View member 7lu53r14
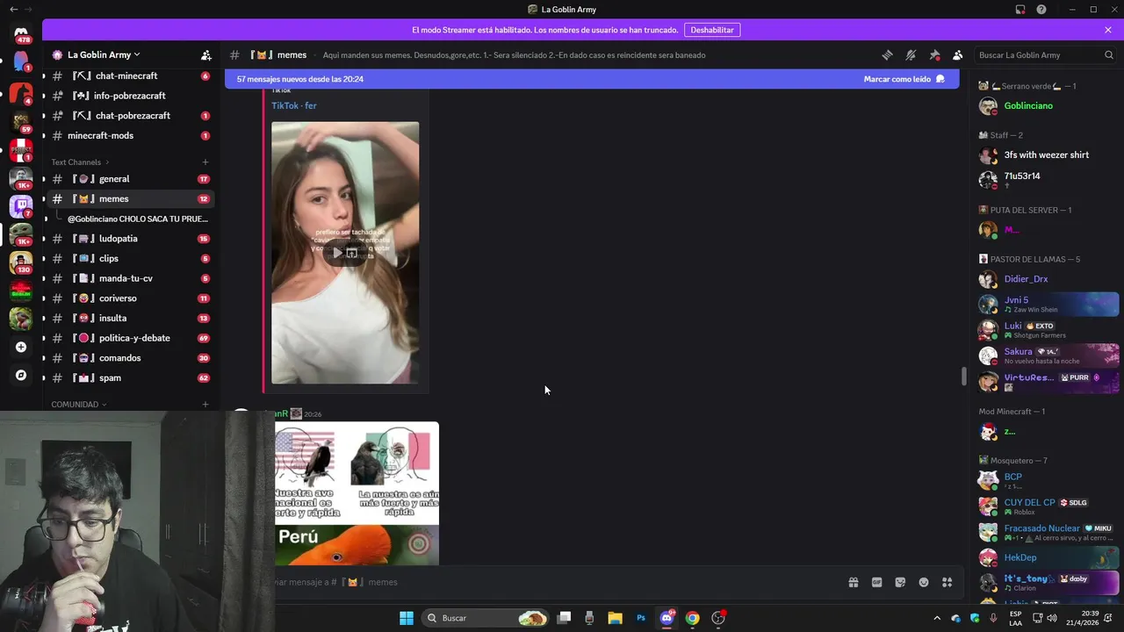 1048,180
